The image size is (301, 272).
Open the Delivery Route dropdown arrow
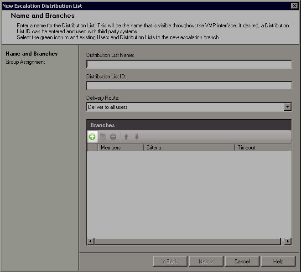[x=287, y=107]
